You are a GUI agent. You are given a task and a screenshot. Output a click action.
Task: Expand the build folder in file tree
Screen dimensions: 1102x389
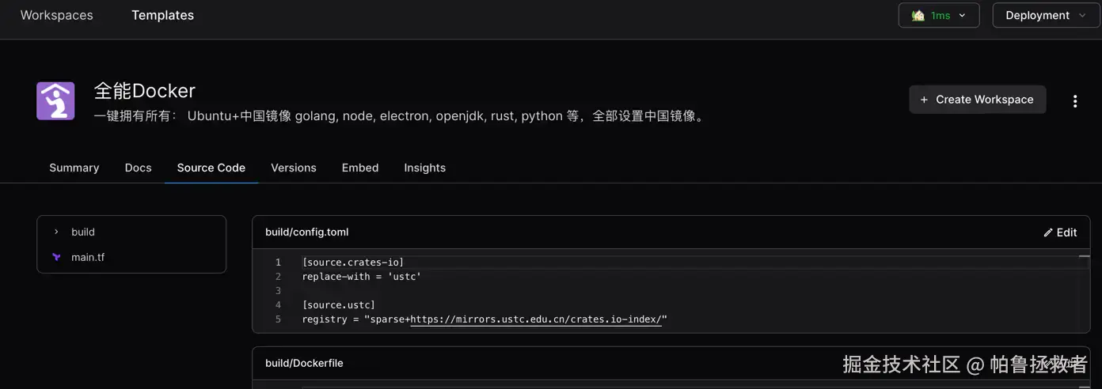(x=56, y=232)
